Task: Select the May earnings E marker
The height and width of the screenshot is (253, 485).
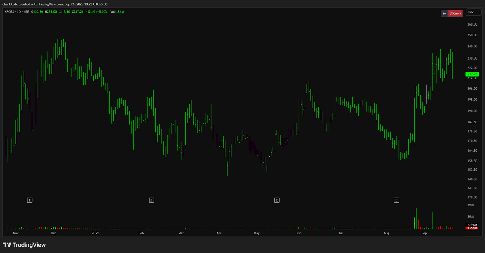Action: pos(277,200)
